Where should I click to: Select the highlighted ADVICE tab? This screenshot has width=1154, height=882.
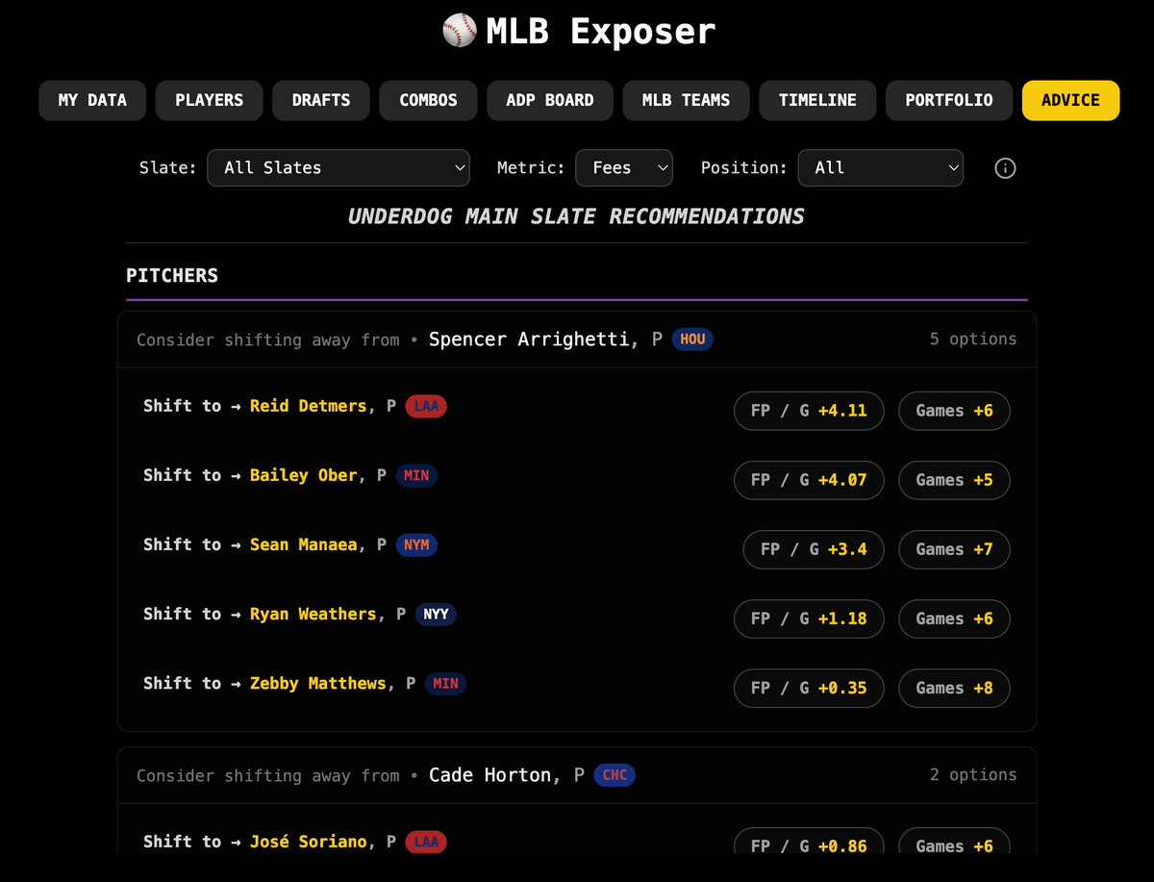click(x=1070, y=100)
